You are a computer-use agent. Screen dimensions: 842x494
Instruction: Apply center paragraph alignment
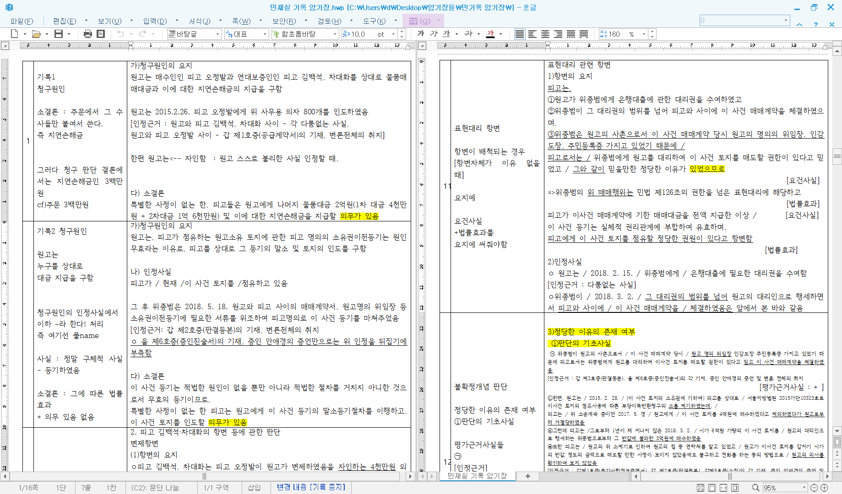pyautogui.click(x=545, y=34)
